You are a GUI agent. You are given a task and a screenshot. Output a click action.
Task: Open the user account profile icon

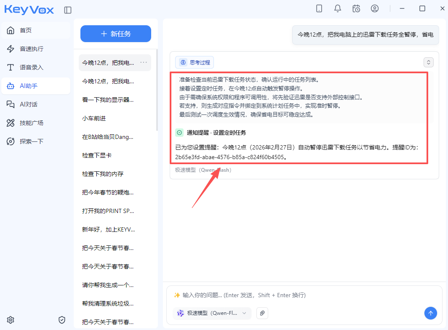coord(375,8)
